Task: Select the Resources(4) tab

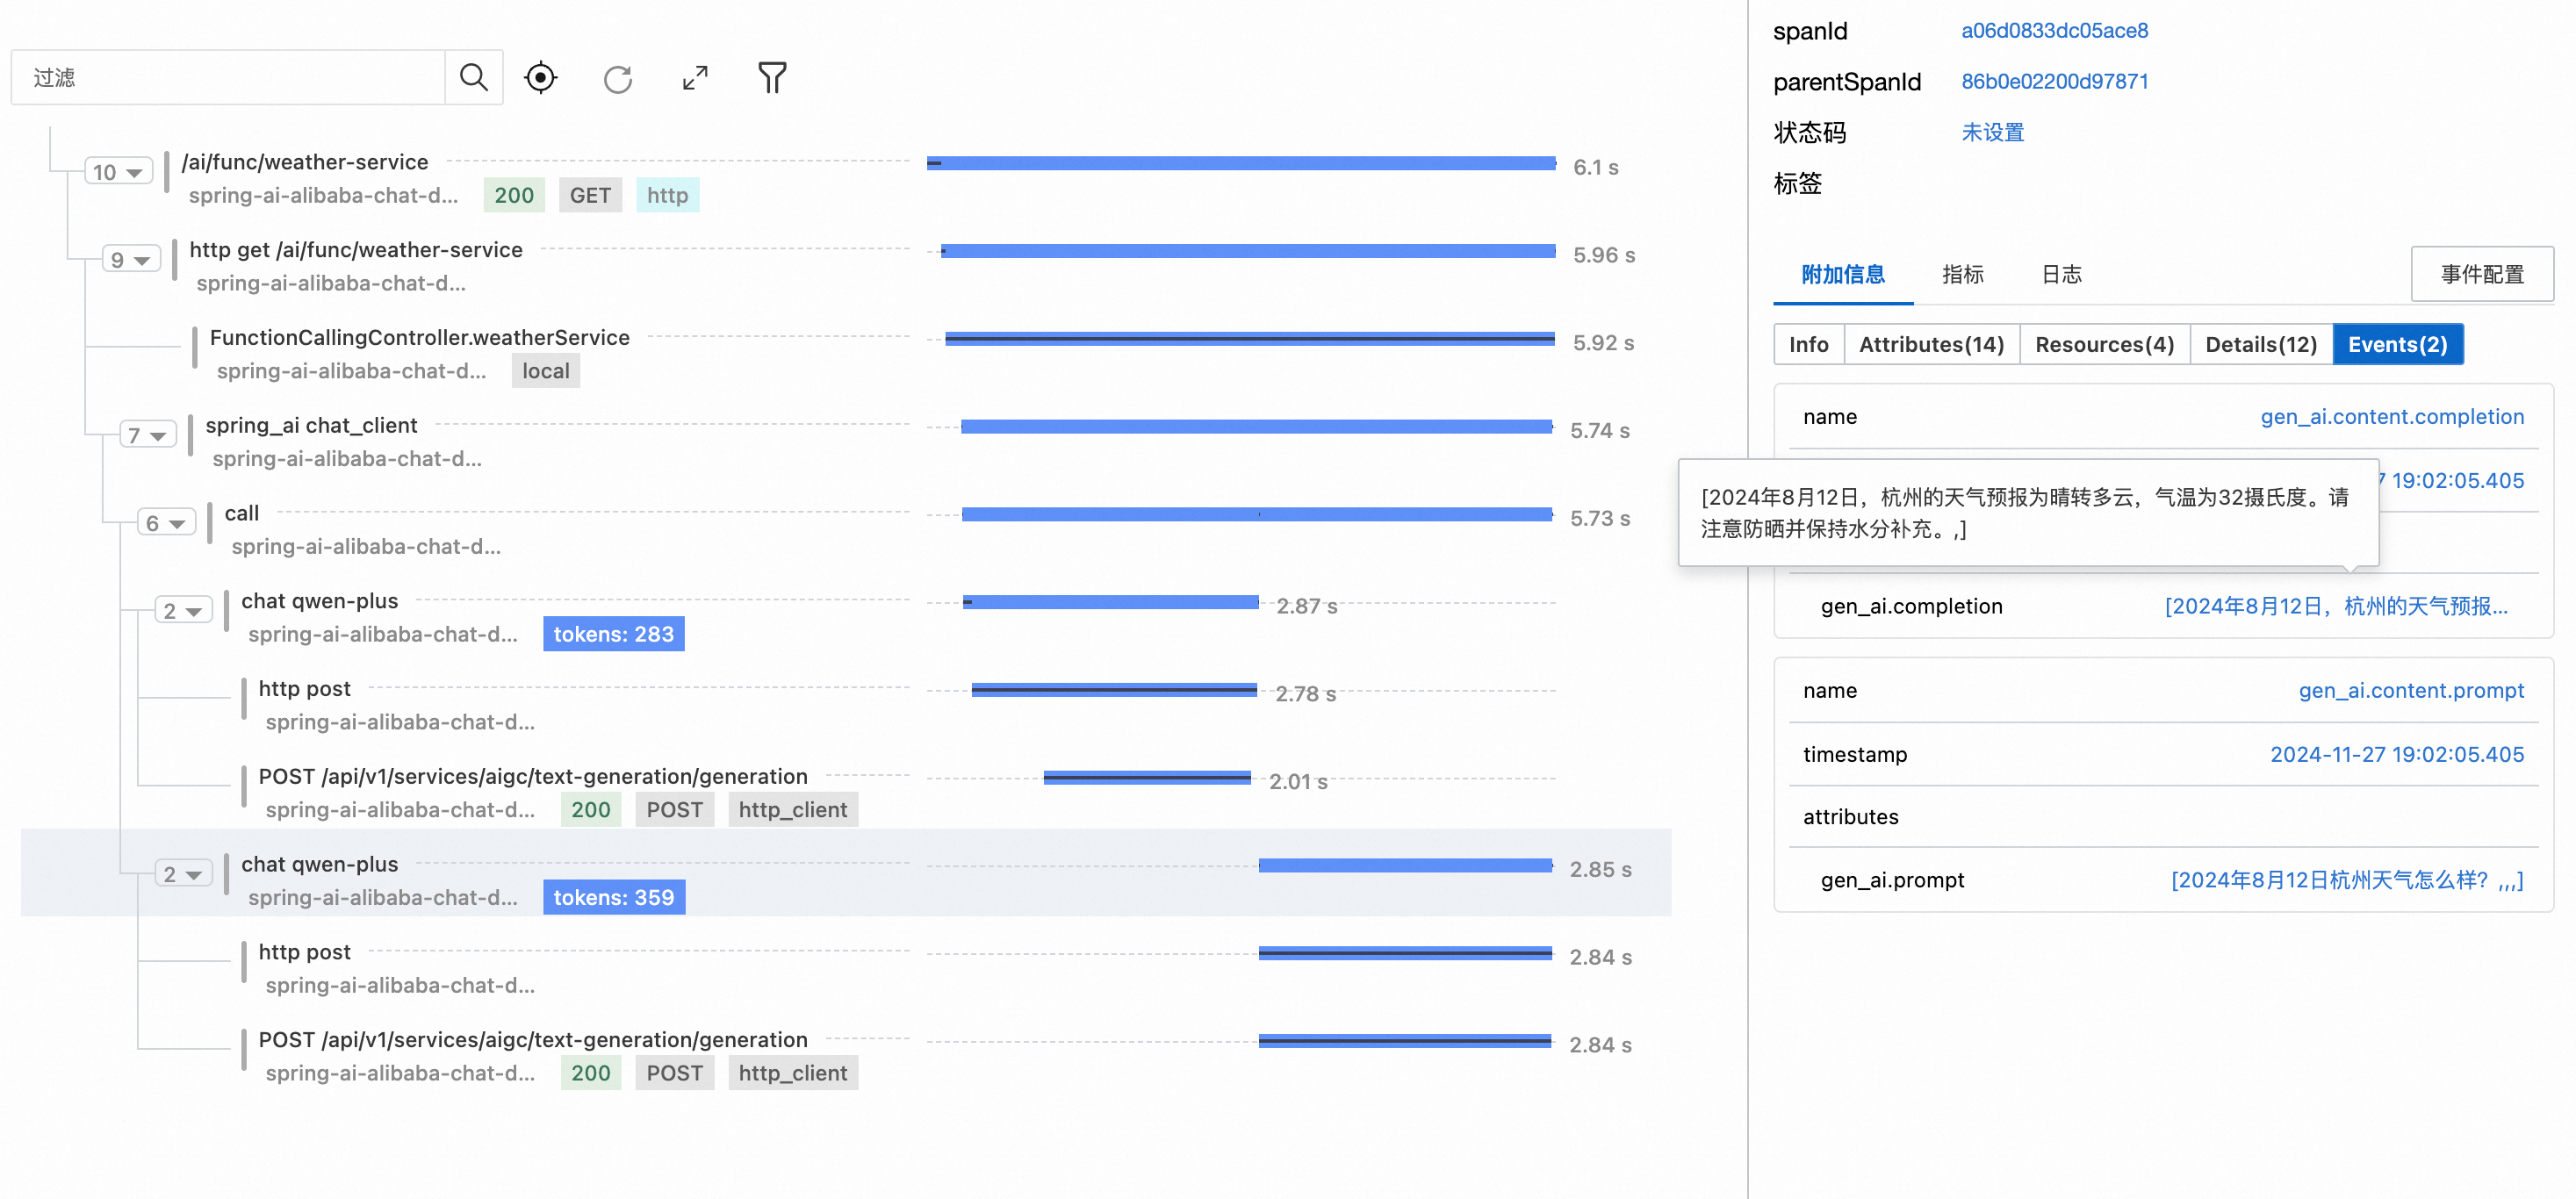Action: (2104, 344)
